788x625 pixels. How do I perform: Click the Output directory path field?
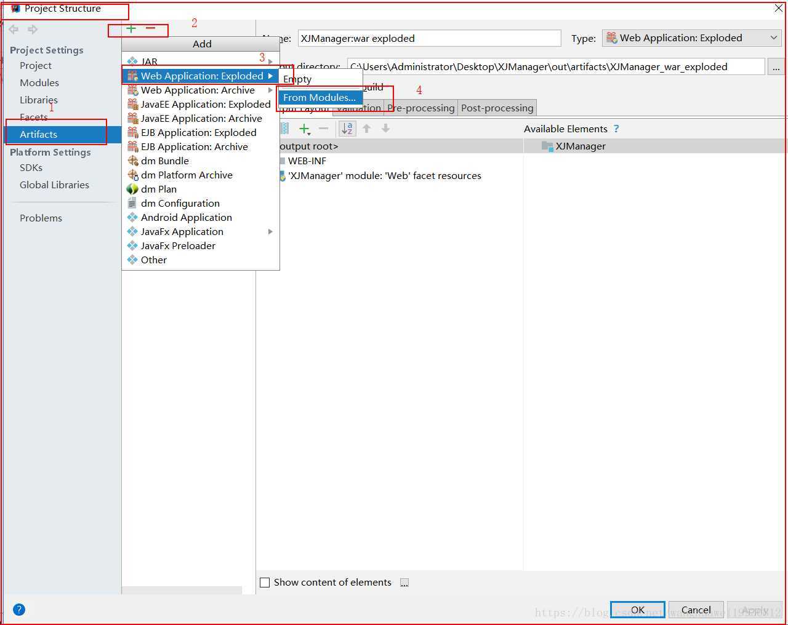point(556,67)
